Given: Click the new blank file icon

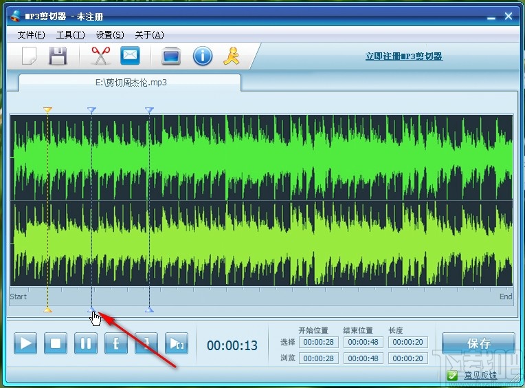Looking at the screenshot, I should pyautogui.click(x=29, y=56).
